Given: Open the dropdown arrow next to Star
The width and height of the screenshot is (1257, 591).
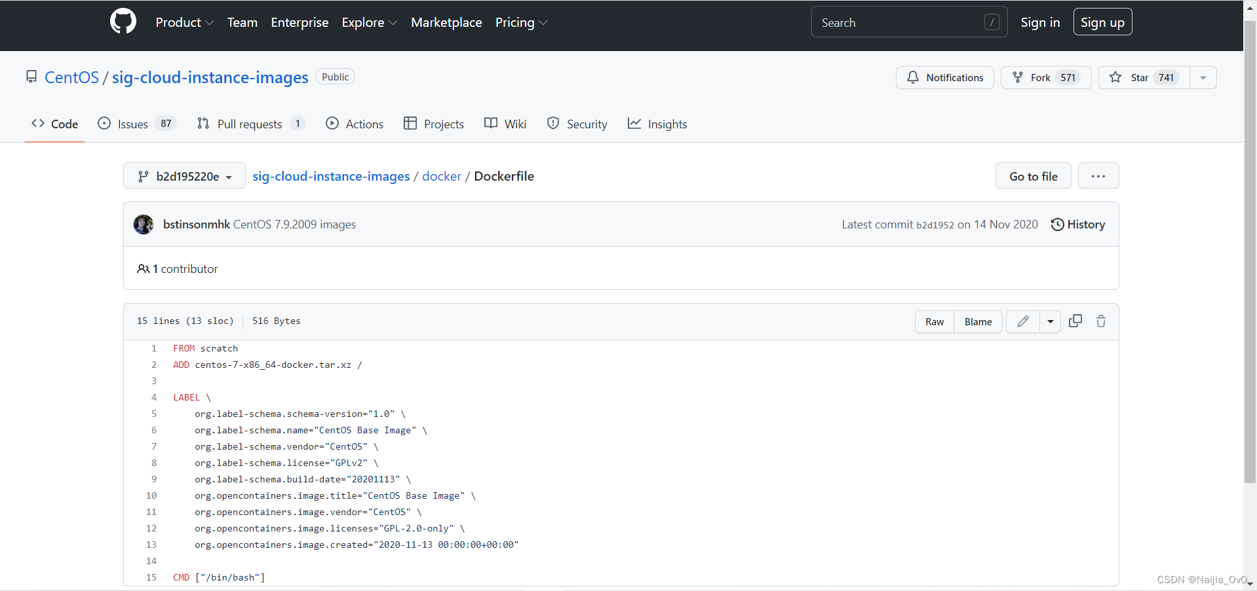Looking at the screenshot, I should pos(1203,77).
